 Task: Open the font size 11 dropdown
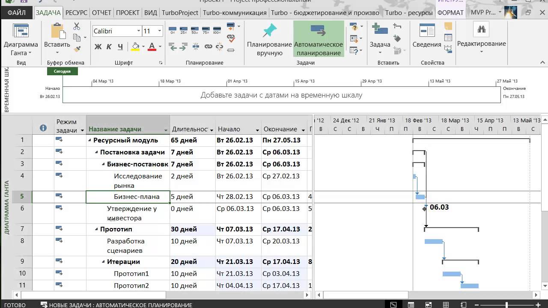coord(160,31)
